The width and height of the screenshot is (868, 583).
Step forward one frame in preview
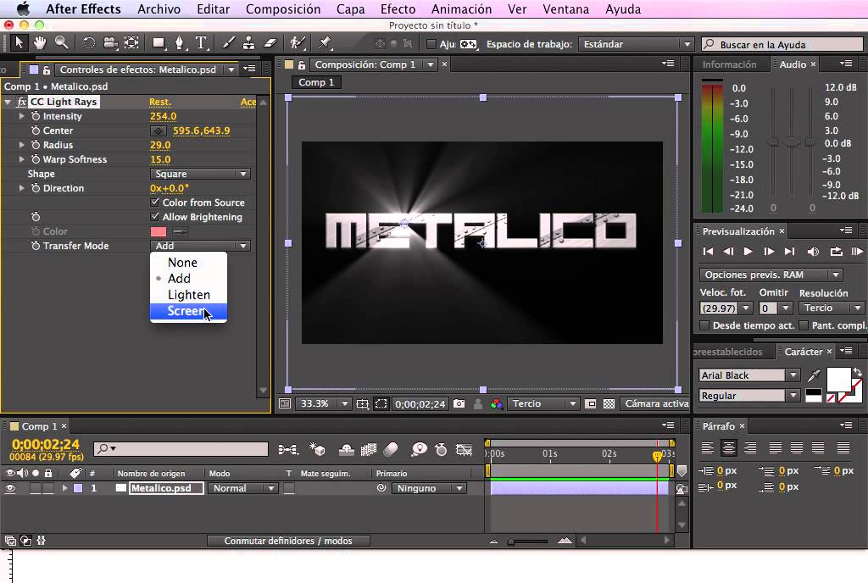click(x=769, y=252)
